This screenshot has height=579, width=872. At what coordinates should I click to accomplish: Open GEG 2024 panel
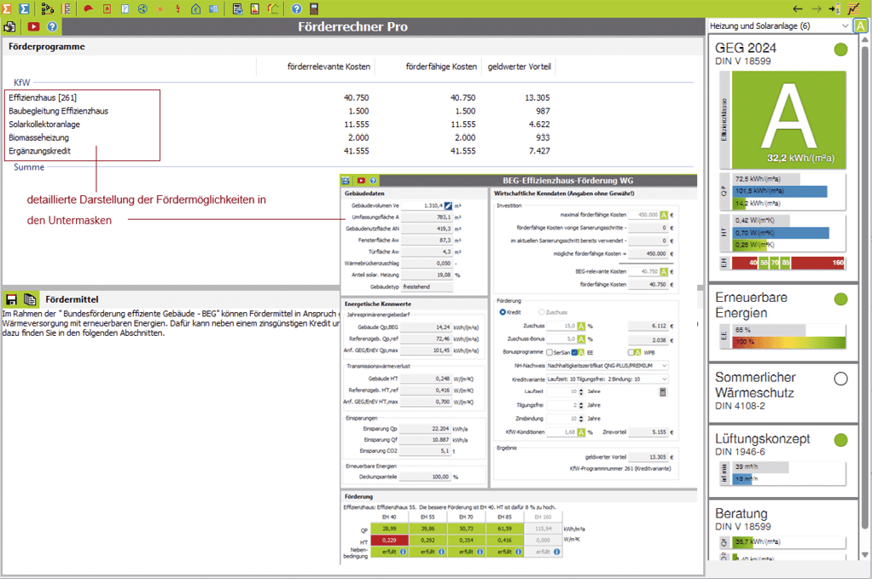(x=783, y=158)
